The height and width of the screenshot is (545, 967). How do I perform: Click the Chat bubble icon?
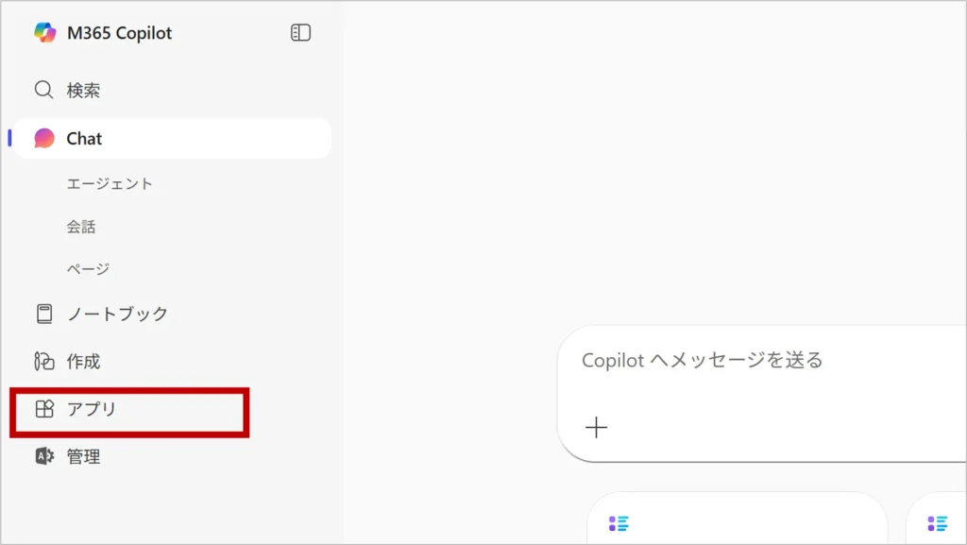coord(44,139)
